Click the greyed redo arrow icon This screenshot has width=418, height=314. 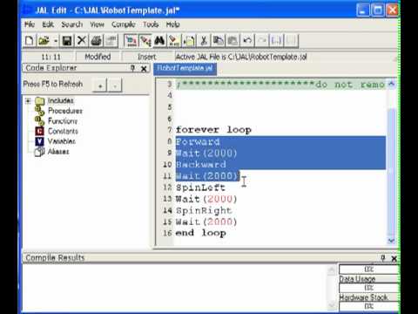262,40
